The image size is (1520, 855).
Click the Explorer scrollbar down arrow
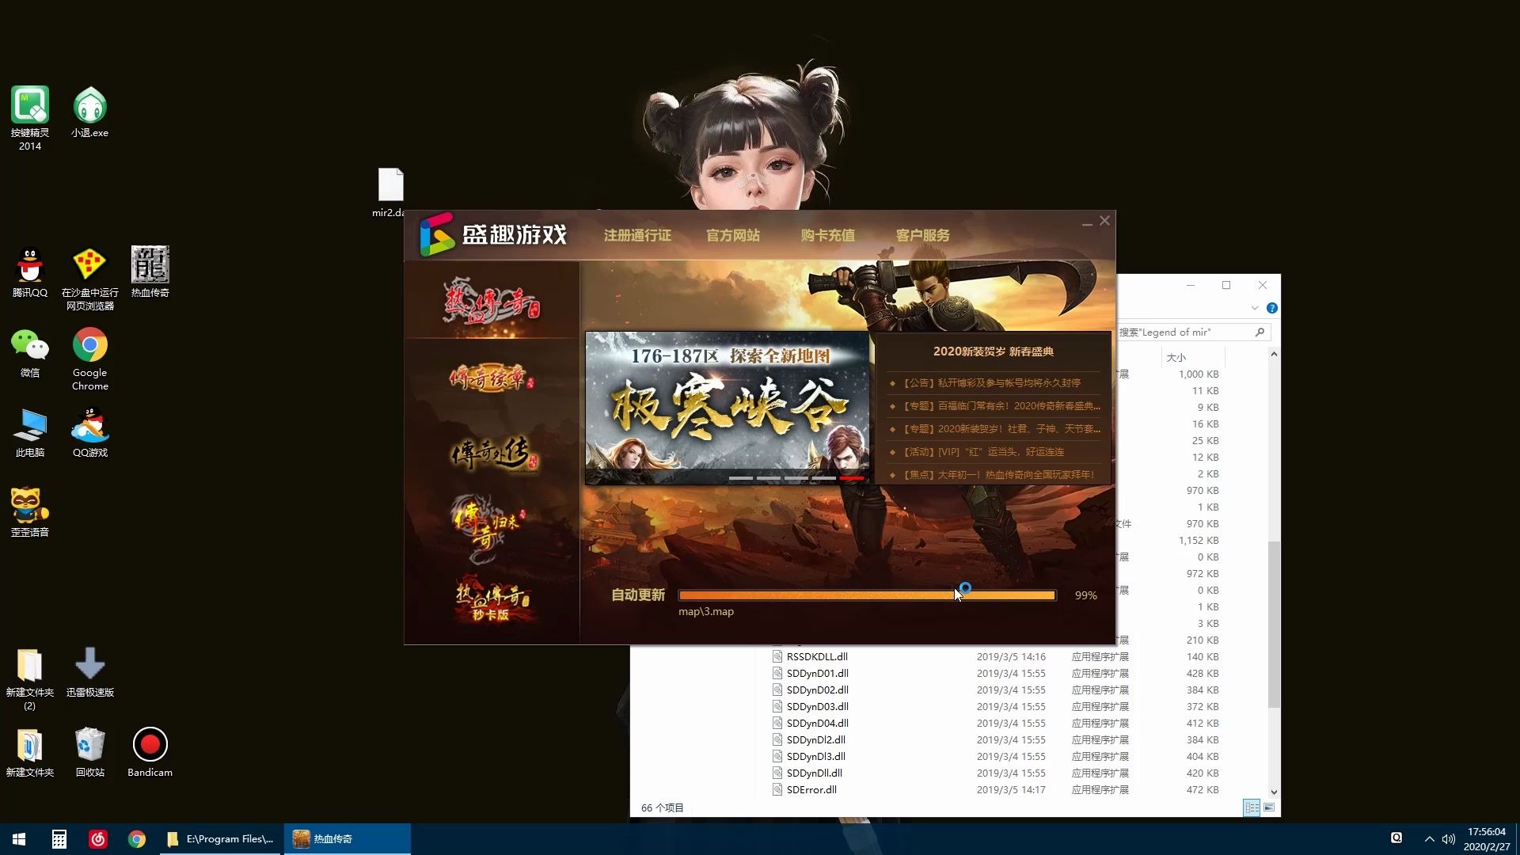[x=1274, y=792]
